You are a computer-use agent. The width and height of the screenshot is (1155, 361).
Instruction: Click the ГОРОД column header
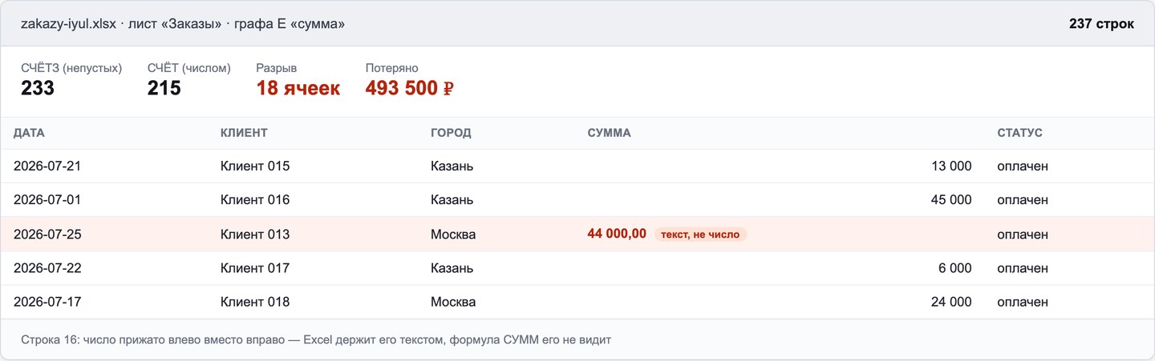point(451,133)
